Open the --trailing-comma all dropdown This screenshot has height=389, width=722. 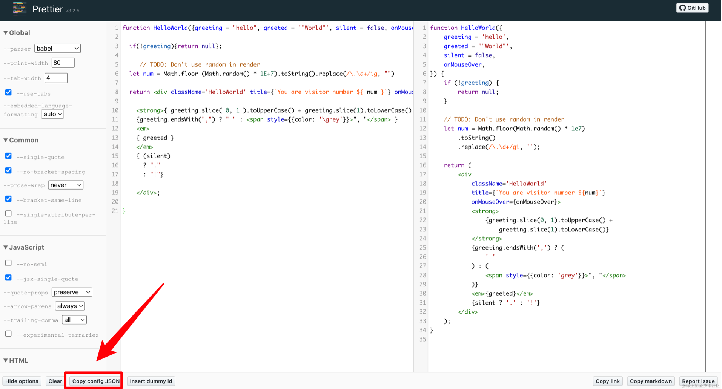point(74,320)
